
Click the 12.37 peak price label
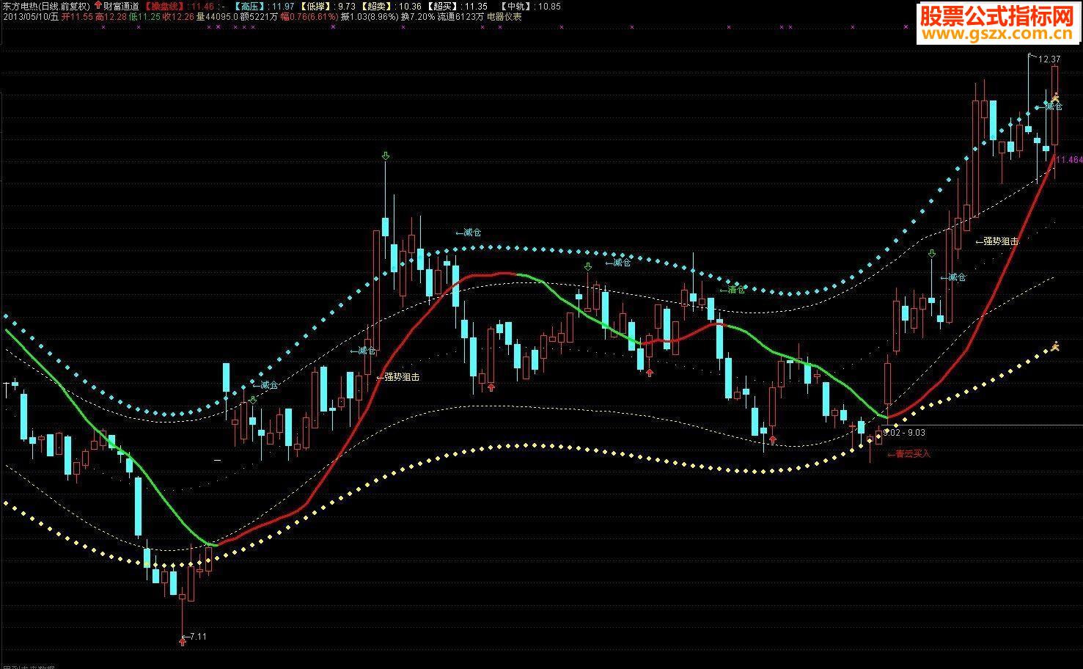click(x=1049, y=59)
